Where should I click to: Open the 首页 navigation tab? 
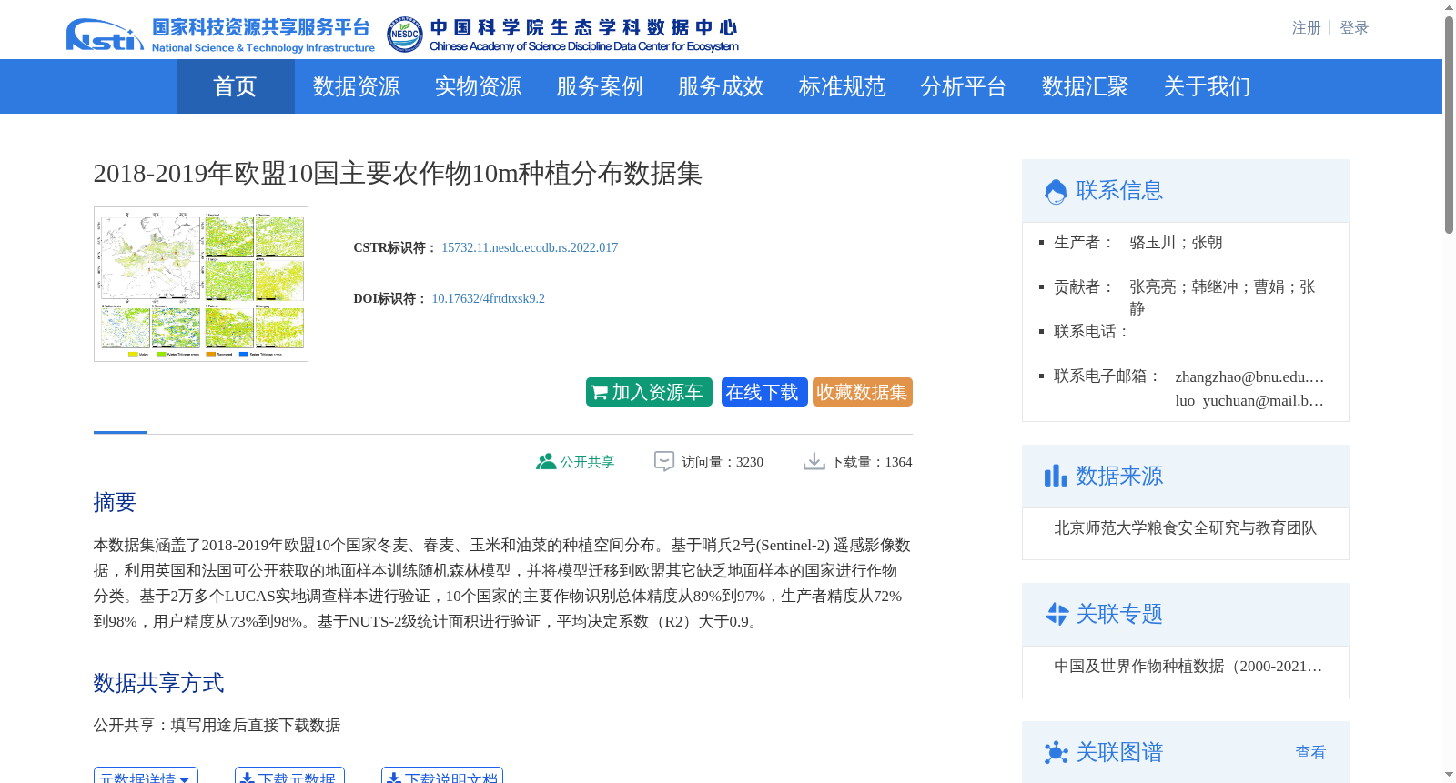point(235,86)
